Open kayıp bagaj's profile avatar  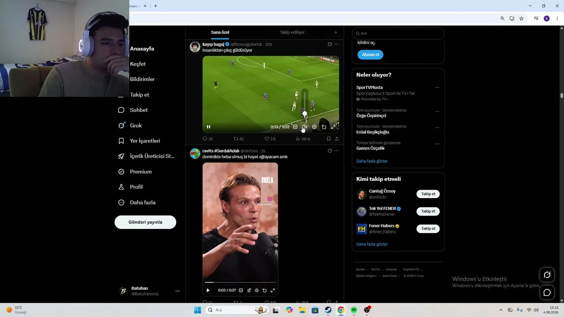(x=195, y=47)
